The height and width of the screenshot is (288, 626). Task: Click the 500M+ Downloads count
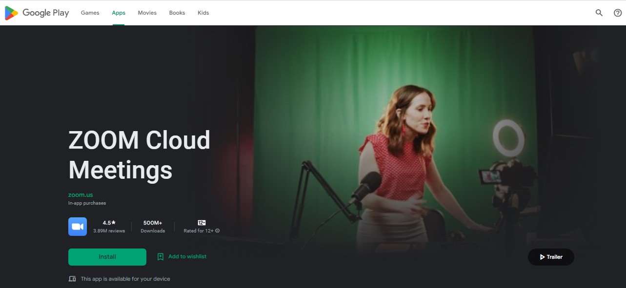click(x=153, y=227)
